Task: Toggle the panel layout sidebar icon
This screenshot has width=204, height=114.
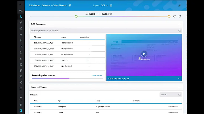Action: point(21,105)
